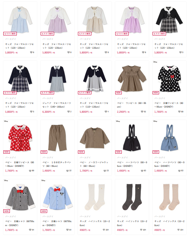View the black suspender shorts product image

(x=132, y=138)
